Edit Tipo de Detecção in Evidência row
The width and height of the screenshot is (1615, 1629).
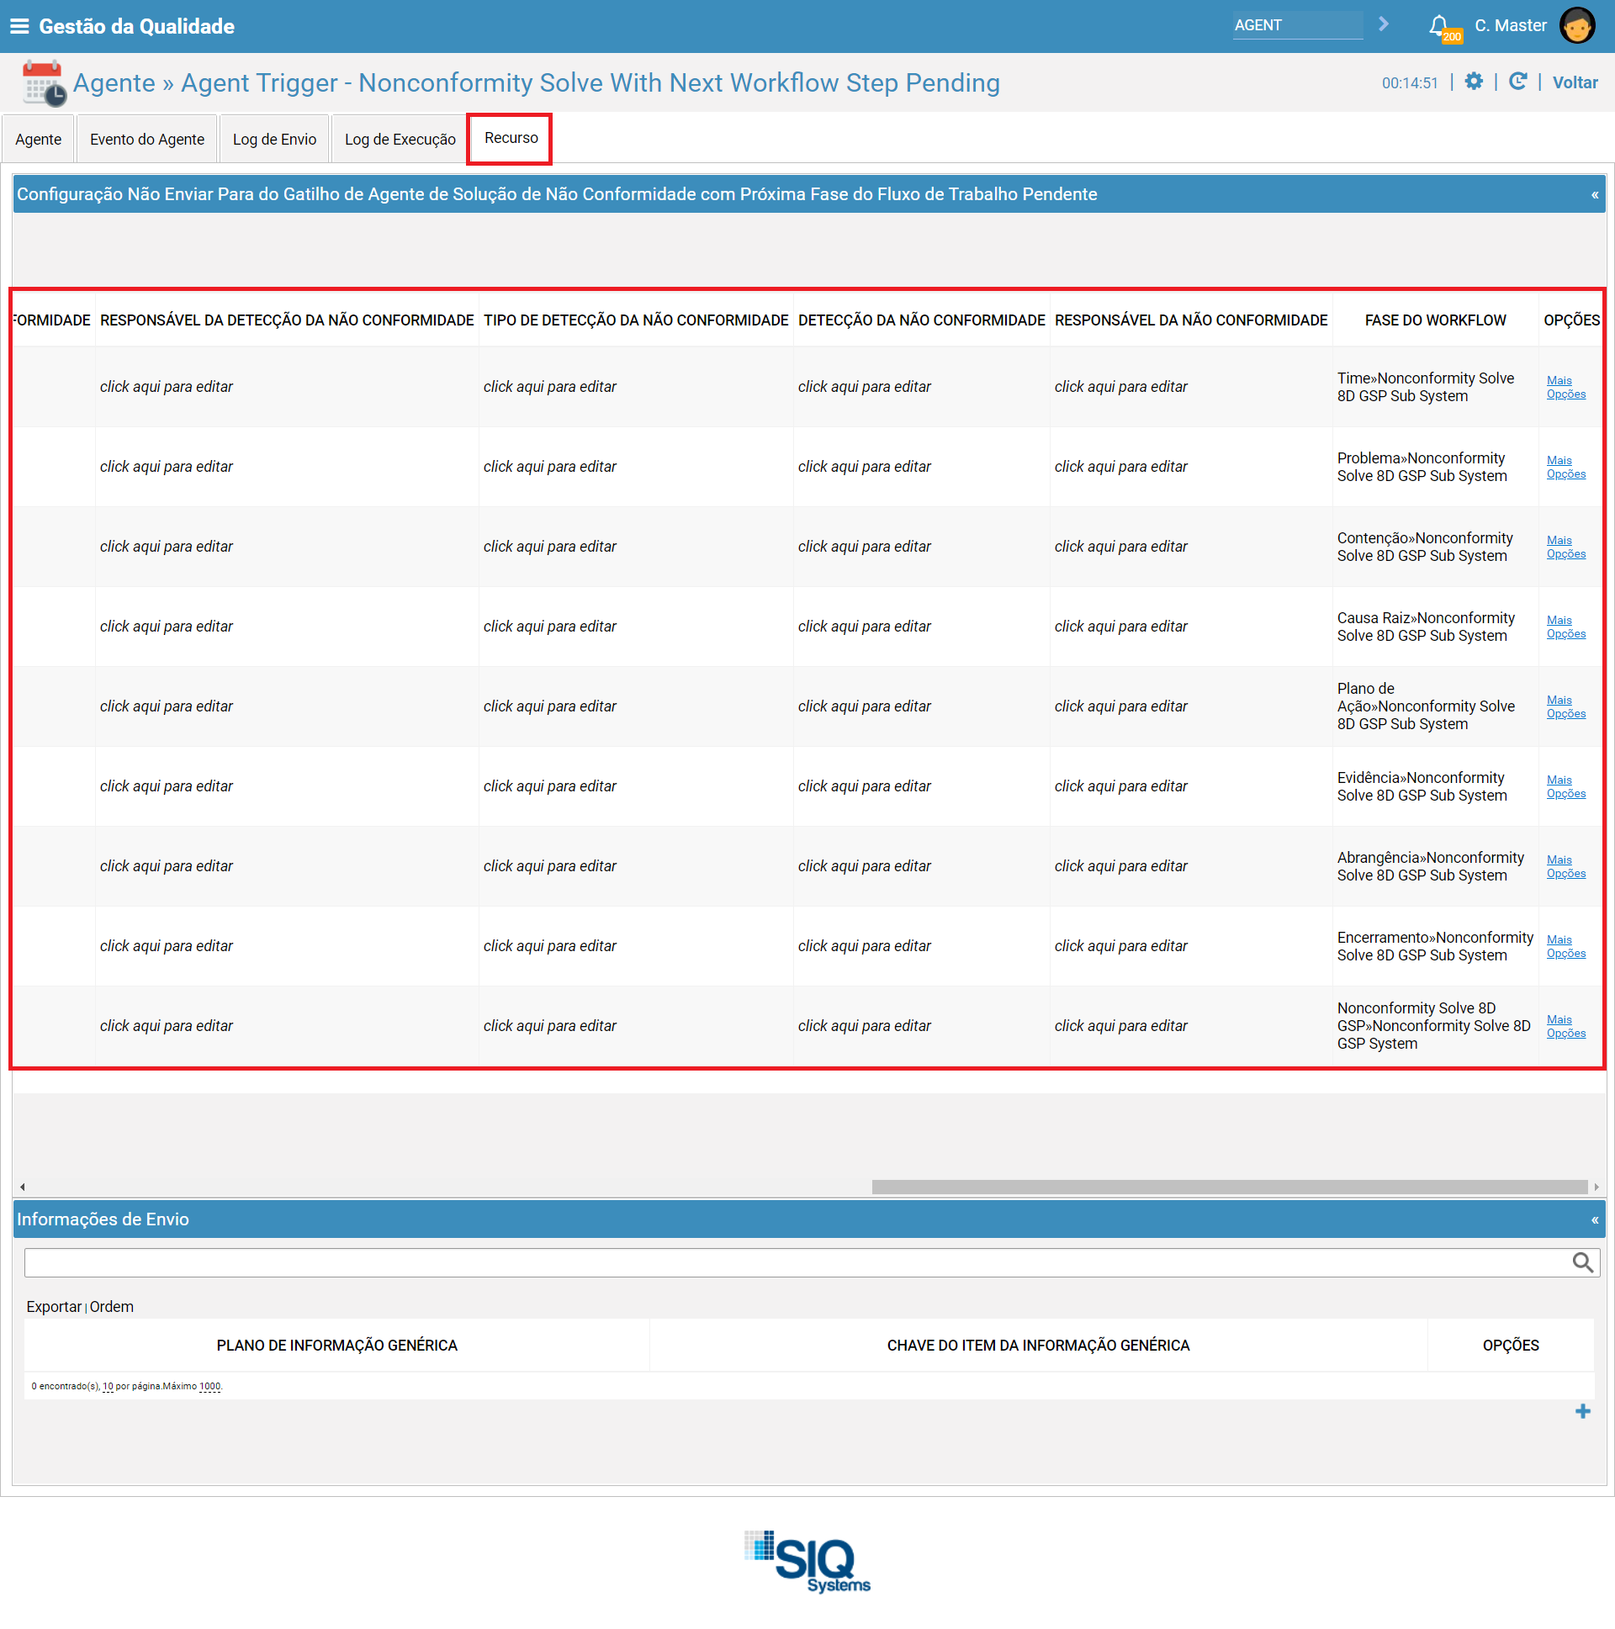coord(549,786)
